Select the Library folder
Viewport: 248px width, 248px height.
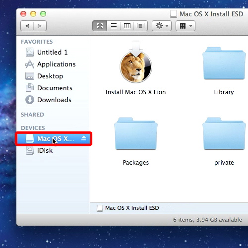(224, 71)
